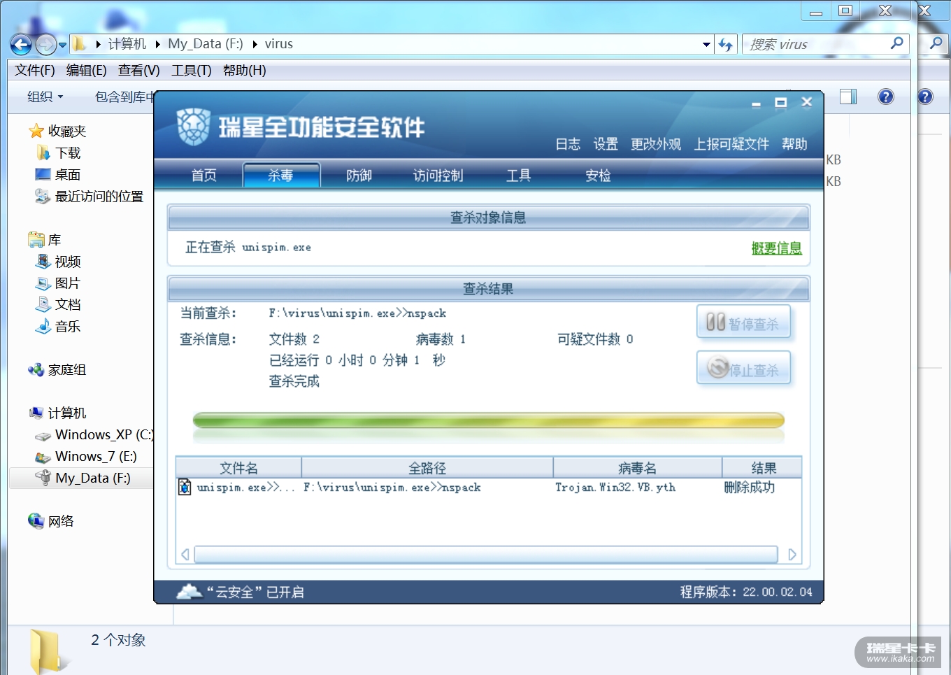This screenshot has height=675, width=951.
Task: Click the cloud security icon in the status bar
Action: (190, 592)
